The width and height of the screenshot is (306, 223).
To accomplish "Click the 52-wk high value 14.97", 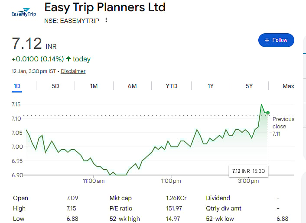I will click(173, 219).
